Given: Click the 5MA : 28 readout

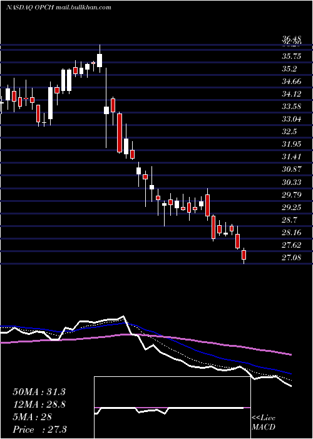Looking at the screenshot, I should [32, 417].
